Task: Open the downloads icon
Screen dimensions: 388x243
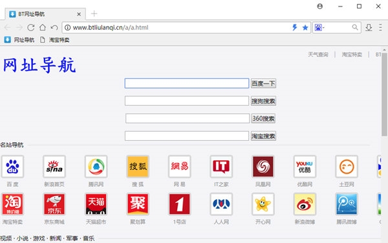Action: click(369, 27)
